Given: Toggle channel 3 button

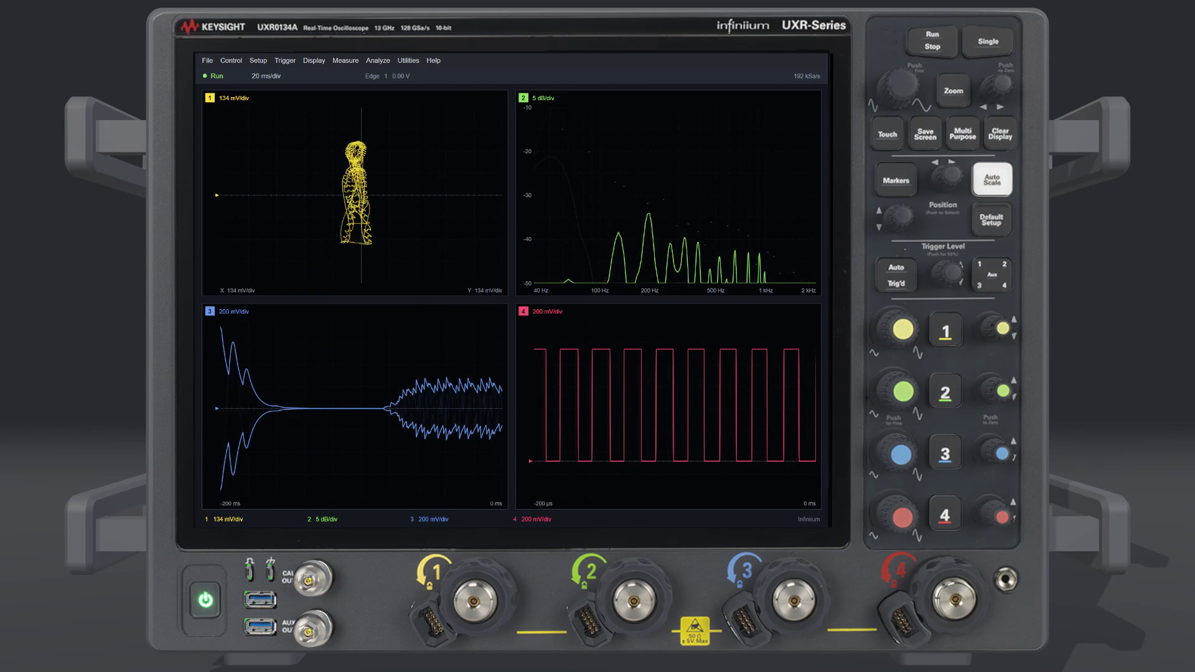Looking at the screenshot, I should click(945, 454).
